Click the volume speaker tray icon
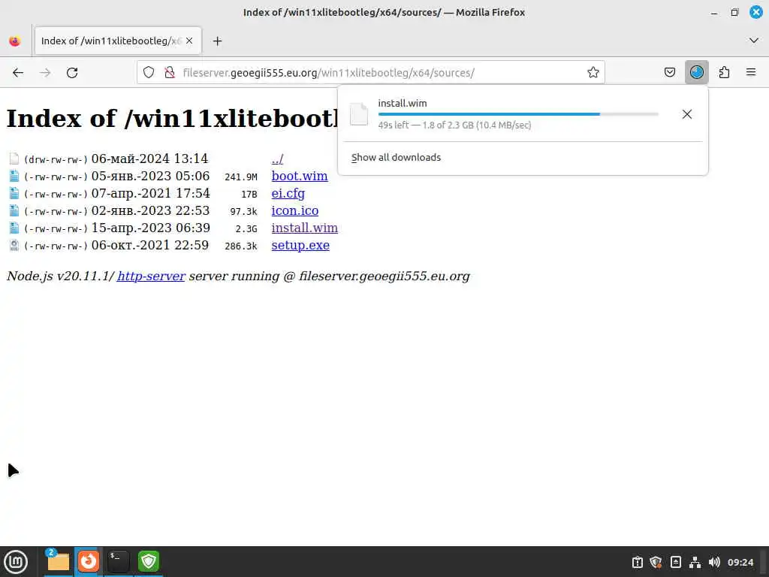The width and height of the screenshot is (769, 577). tap(714, 562)
